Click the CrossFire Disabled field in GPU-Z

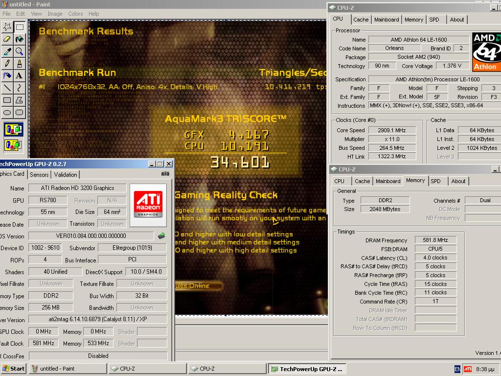(98, 356)
